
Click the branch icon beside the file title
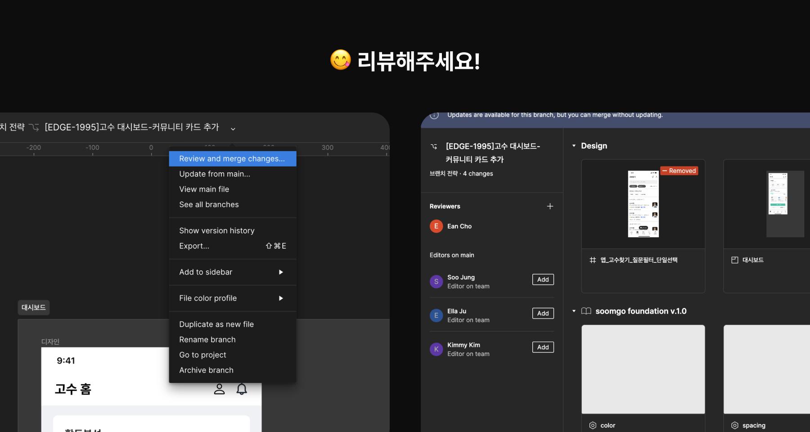click(x=34, y=127)
